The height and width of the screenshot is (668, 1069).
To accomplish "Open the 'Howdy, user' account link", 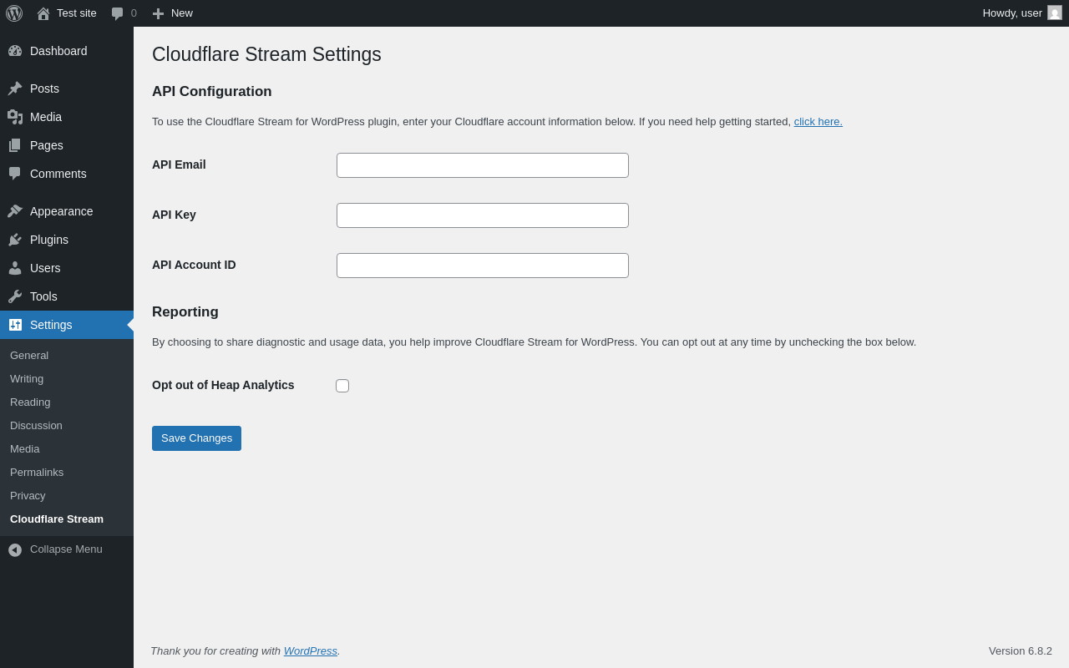I will 1012,13.
